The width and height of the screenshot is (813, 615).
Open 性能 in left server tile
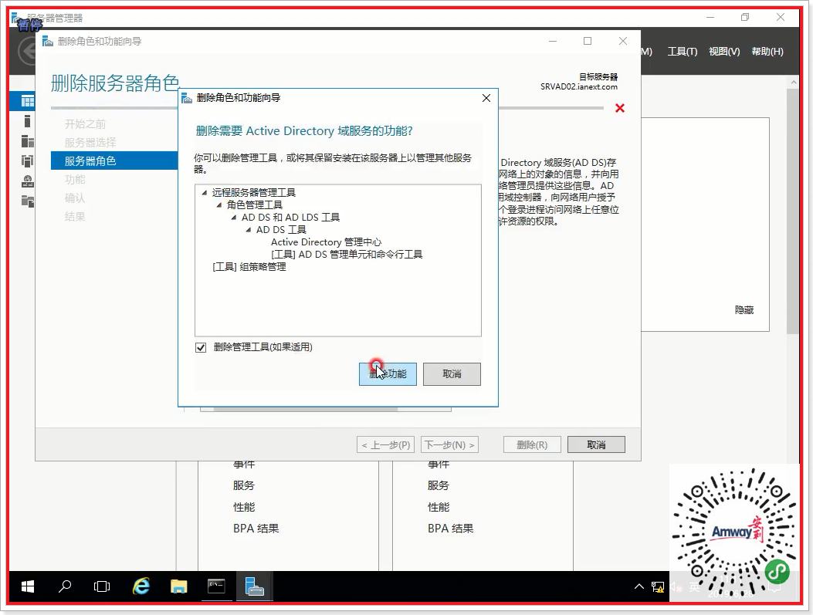pyautogui.click(x=244, y=507)
